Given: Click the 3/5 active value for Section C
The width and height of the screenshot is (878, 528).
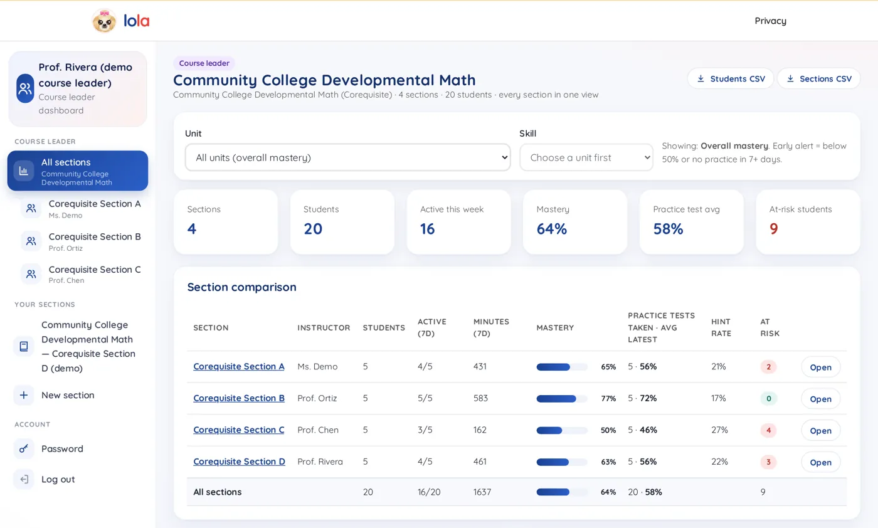Looking at the screenshot, I should pos(425,430).
